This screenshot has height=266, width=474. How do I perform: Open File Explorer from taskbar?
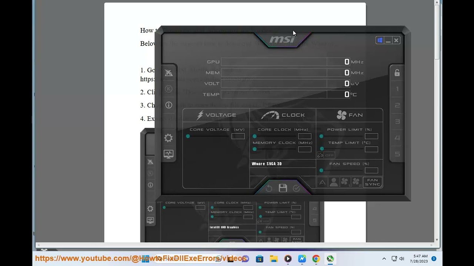pyautogui.click(x=274, y=259)
